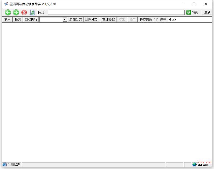Click the 网址 label
Viewport: 214px width, 169px height.
pyautogui.click(x=42, y=12)
